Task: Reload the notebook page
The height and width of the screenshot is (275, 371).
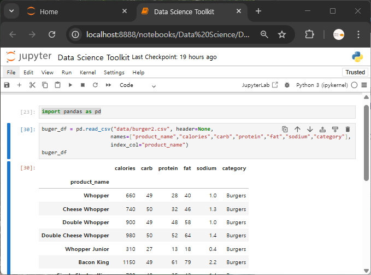Action: click(x=52, y=34)
